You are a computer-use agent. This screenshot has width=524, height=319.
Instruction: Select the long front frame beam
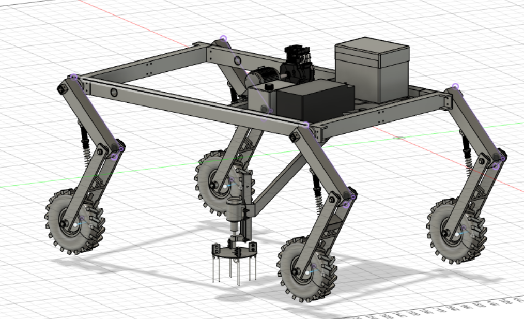(198, 107)
